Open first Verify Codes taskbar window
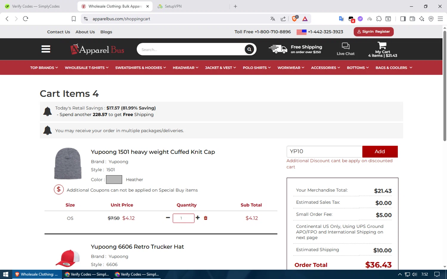 (x=87, y=274)
